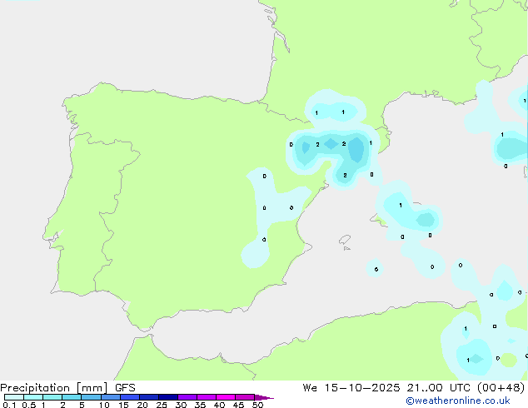Click the 25–30 mm navy legend swatch
This screenshot has width=528, height=408.
(x=168, y=397)
